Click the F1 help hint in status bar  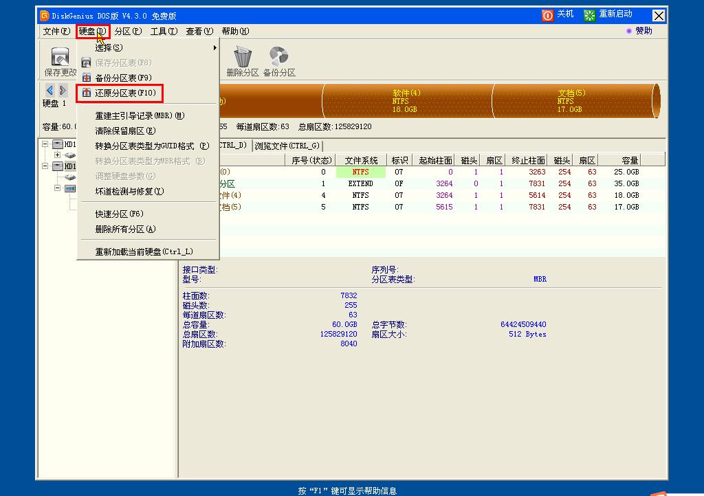(347, 491)
